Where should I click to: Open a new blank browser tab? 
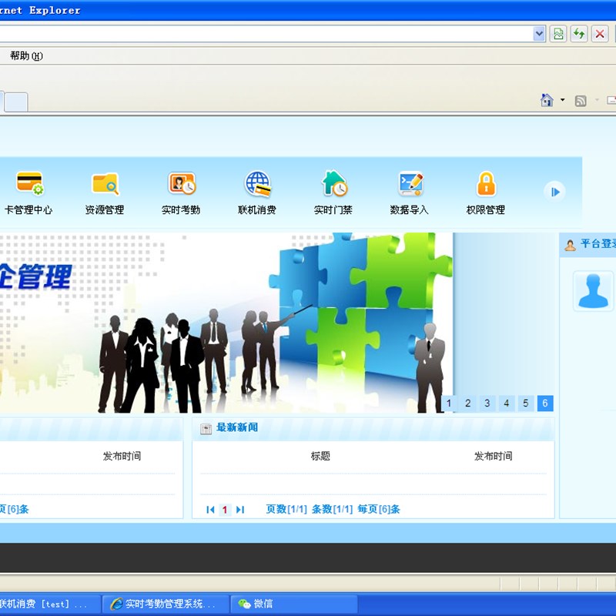(16, 102)
